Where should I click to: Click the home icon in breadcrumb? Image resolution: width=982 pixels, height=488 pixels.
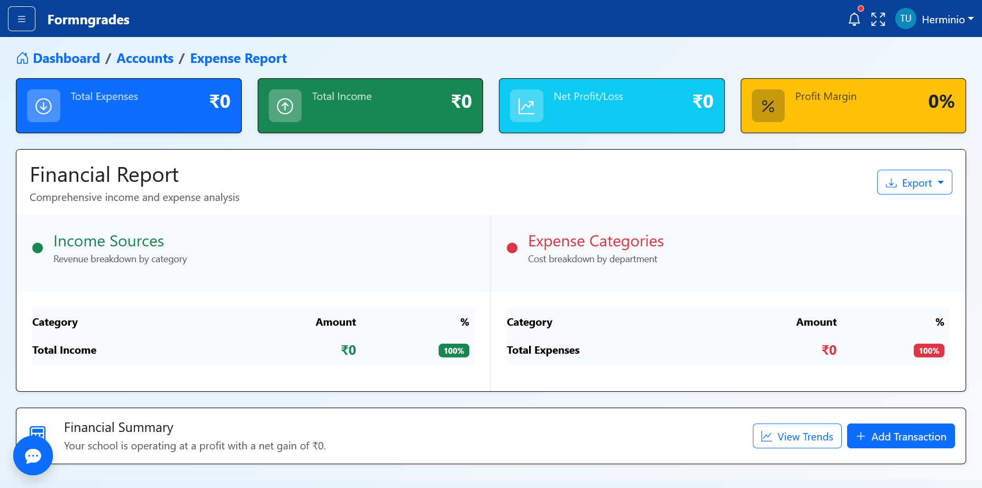tap(22, 58)
